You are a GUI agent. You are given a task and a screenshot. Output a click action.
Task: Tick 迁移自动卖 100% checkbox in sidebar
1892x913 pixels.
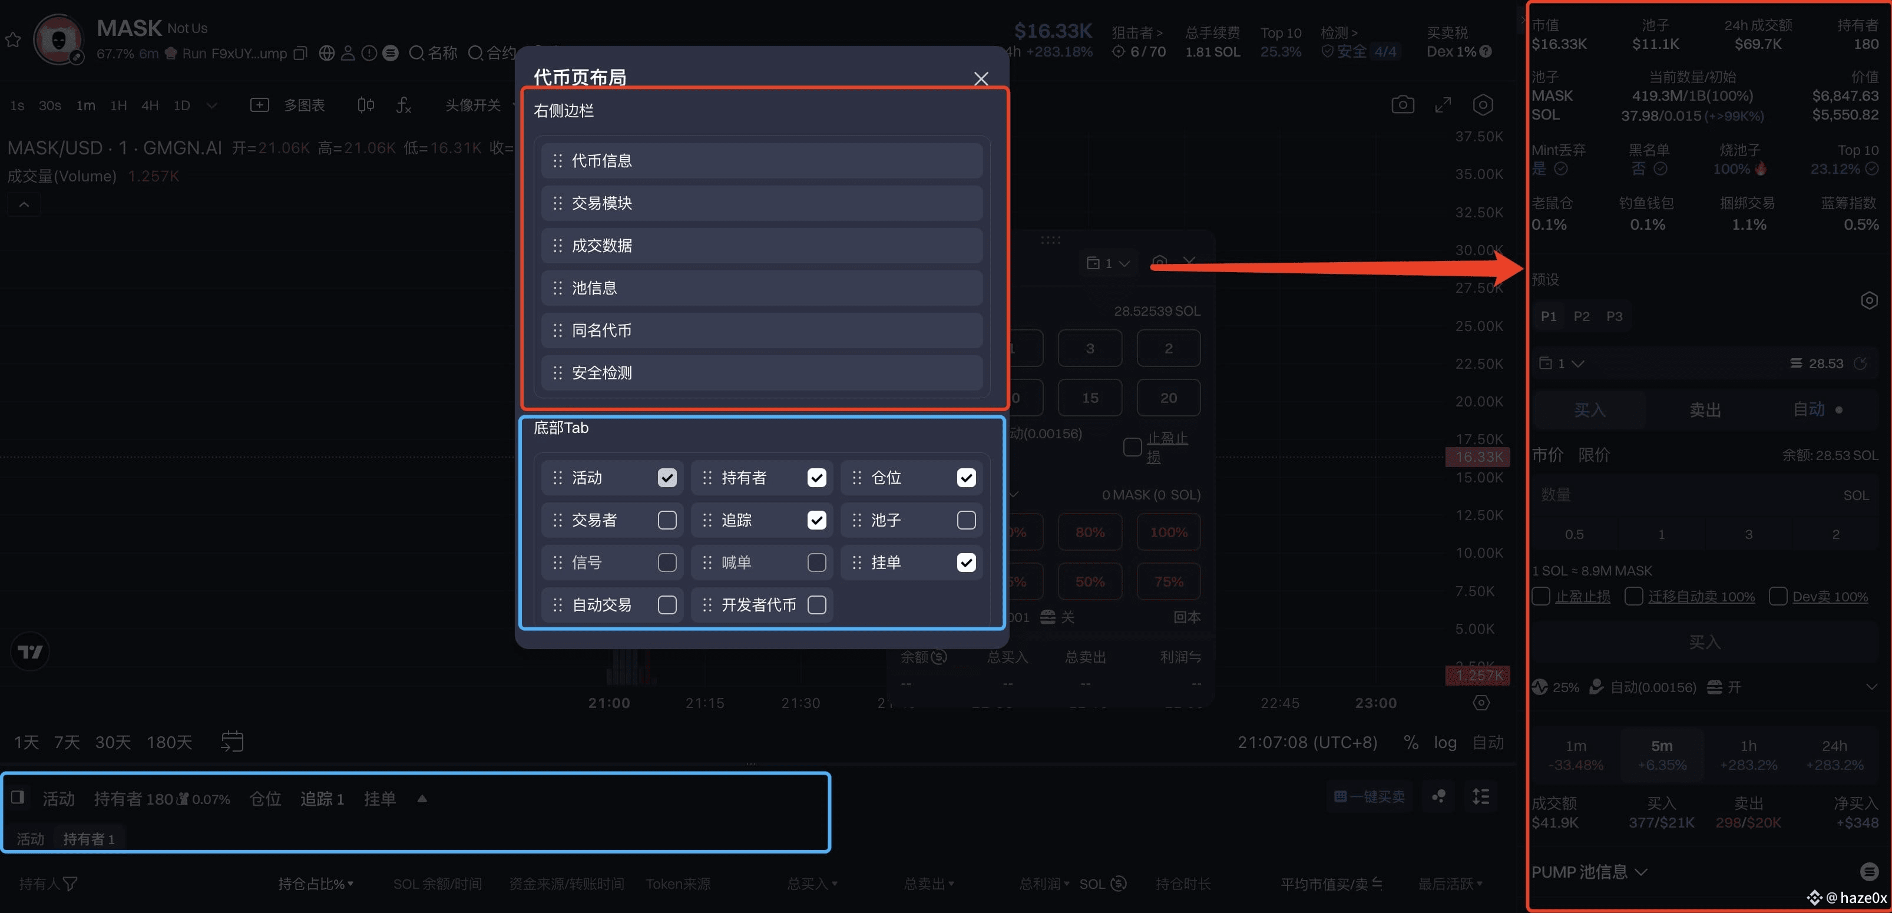point(1633,597)
